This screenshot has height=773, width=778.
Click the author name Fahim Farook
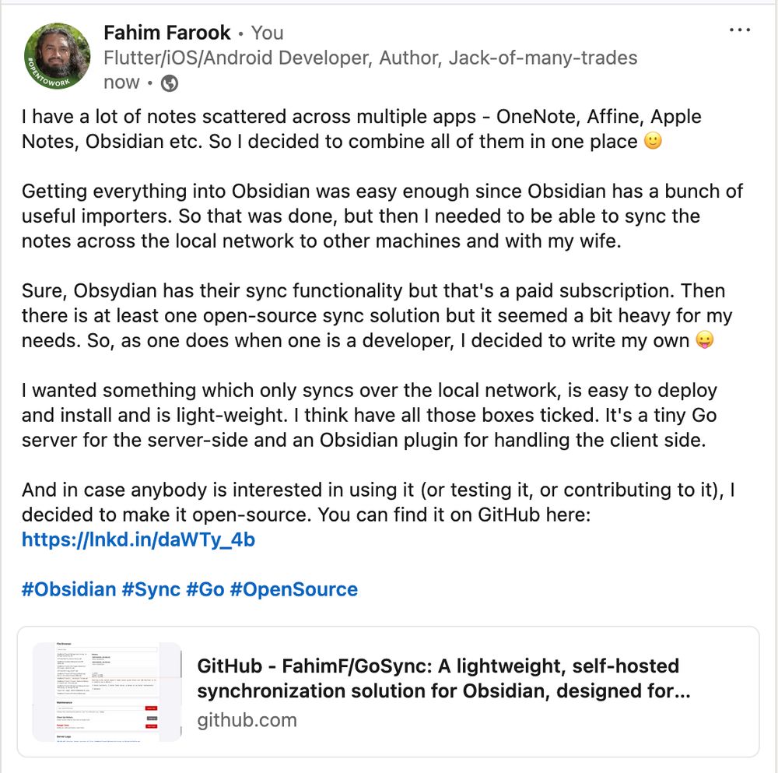(x=166, y=33)
